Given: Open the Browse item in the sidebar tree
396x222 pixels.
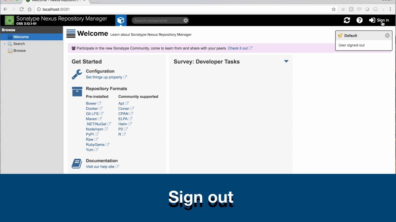Looking at the screenshot, I should click(19, 51).
